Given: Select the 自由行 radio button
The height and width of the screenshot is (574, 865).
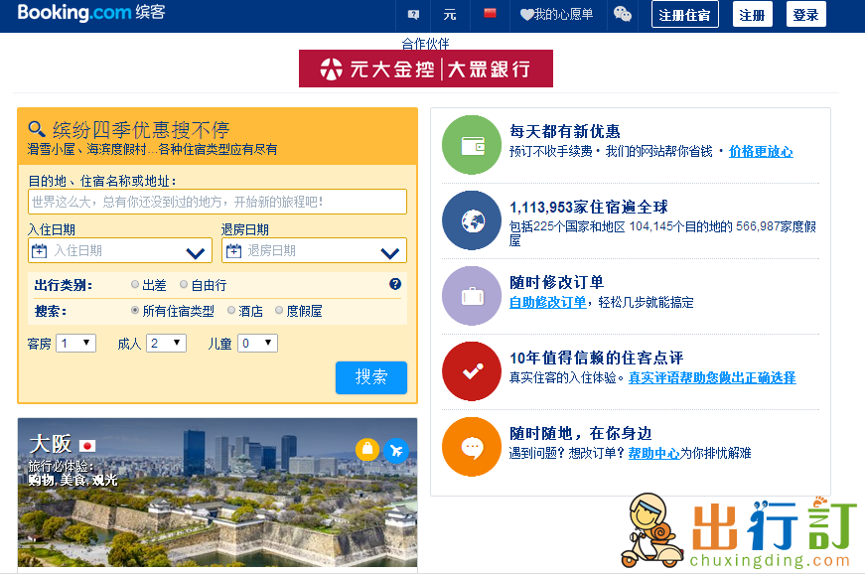Looking at the screenshot, I should point(184,285).
